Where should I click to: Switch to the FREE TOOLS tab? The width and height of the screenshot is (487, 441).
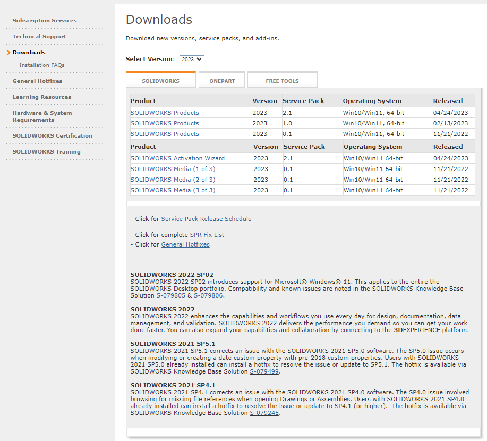(x=282, y=81)
